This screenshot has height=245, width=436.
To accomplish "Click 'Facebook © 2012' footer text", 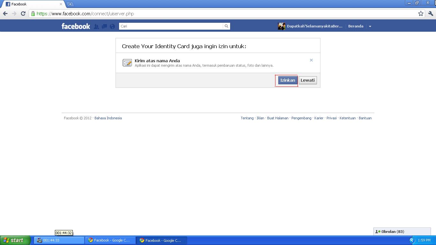I will (78, 118).
